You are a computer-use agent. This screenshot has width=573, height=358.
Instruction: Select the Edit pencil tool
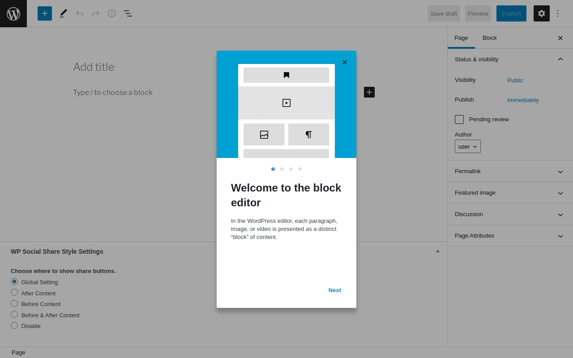(64, 13)
